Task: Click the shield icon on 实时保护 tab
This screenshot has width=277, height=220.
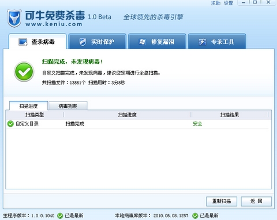Action: coord(83,42)
